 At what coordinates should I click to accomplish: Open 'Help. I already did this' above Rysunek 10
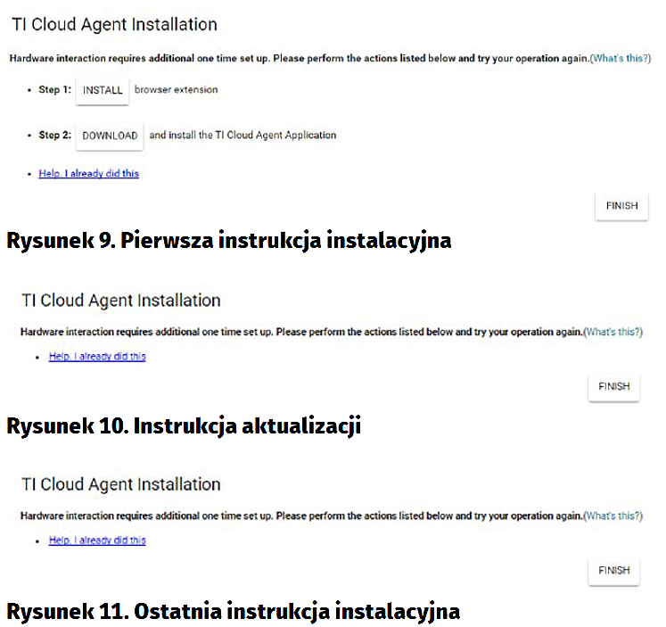(x=97, y=357)
